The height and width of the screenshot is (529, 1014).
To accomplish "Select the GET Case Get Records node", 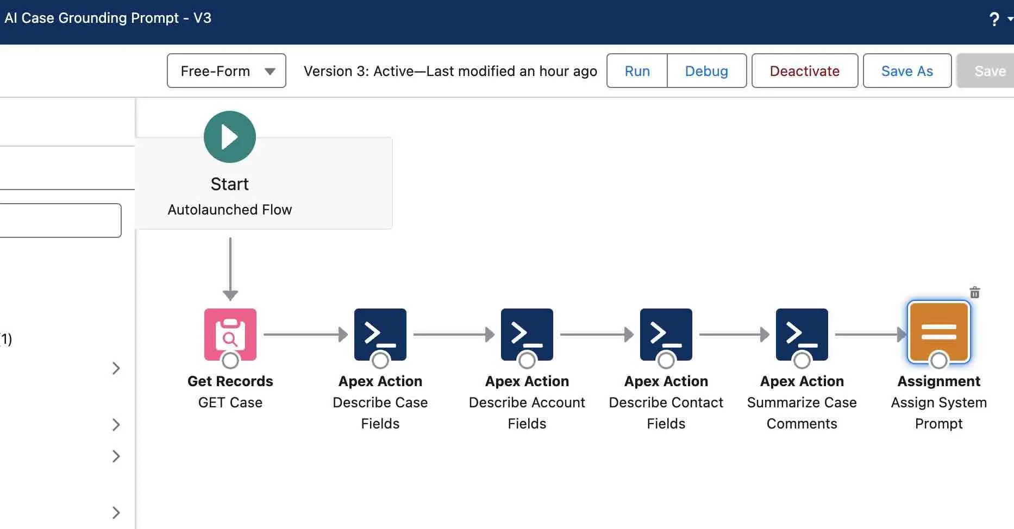I will (230, 335).
